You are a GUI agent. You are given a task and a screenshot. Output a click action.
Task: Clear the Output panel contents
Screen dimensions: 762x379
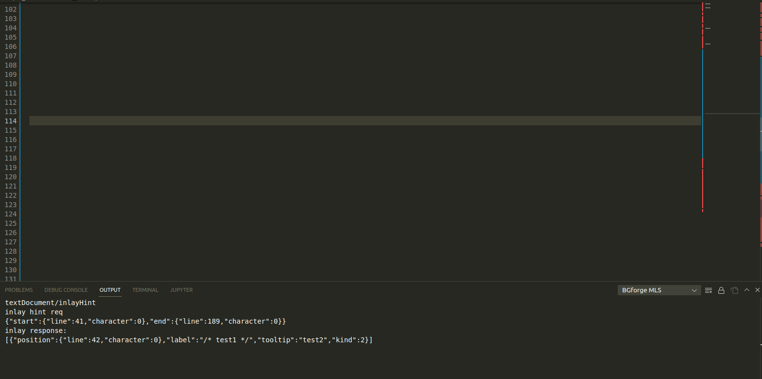pyautogui.click(x=708, y=290)
